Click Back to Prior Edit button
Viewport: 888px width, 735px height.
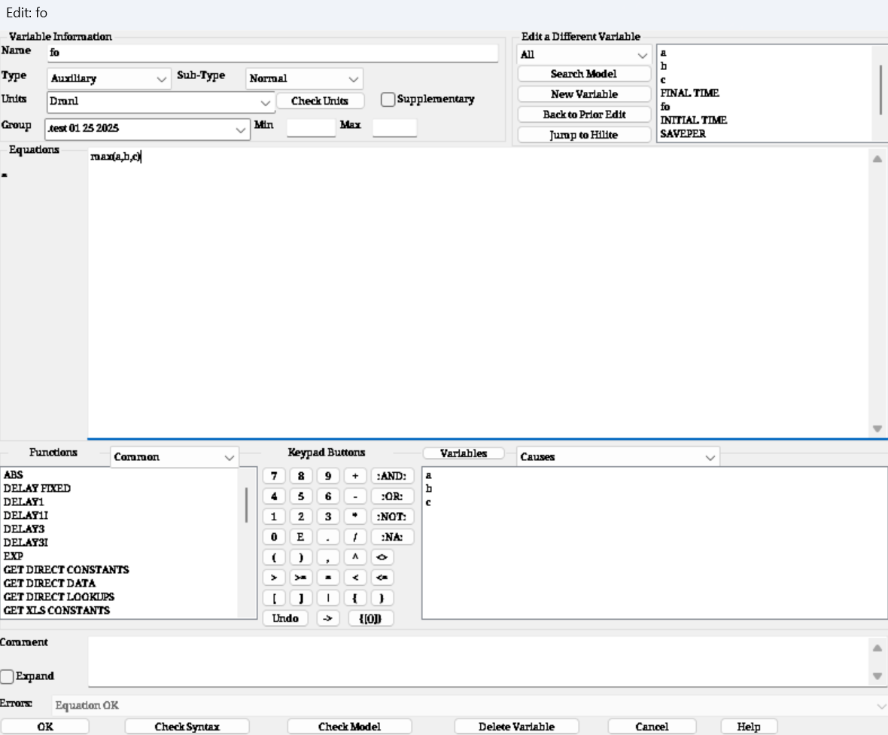click(x=584, y=114)
